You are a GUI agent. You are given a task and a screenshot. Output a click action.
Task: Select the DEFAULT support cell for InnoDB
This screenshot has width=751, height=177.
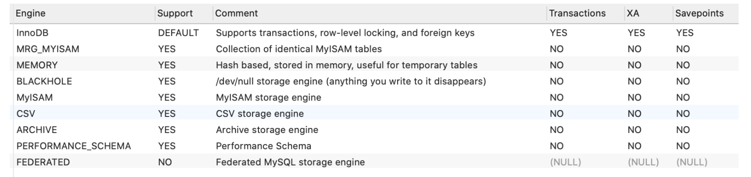pos(179,33)
